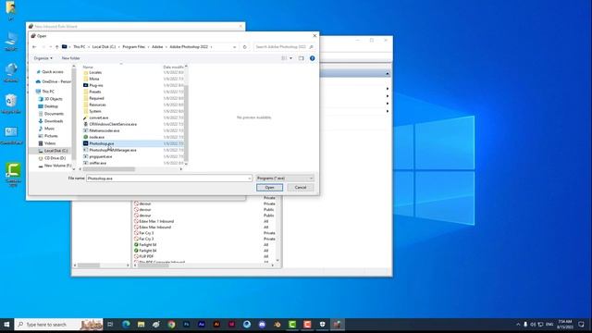Select Documents in navigation pane
592x333 pixels.
coord(51,114)
